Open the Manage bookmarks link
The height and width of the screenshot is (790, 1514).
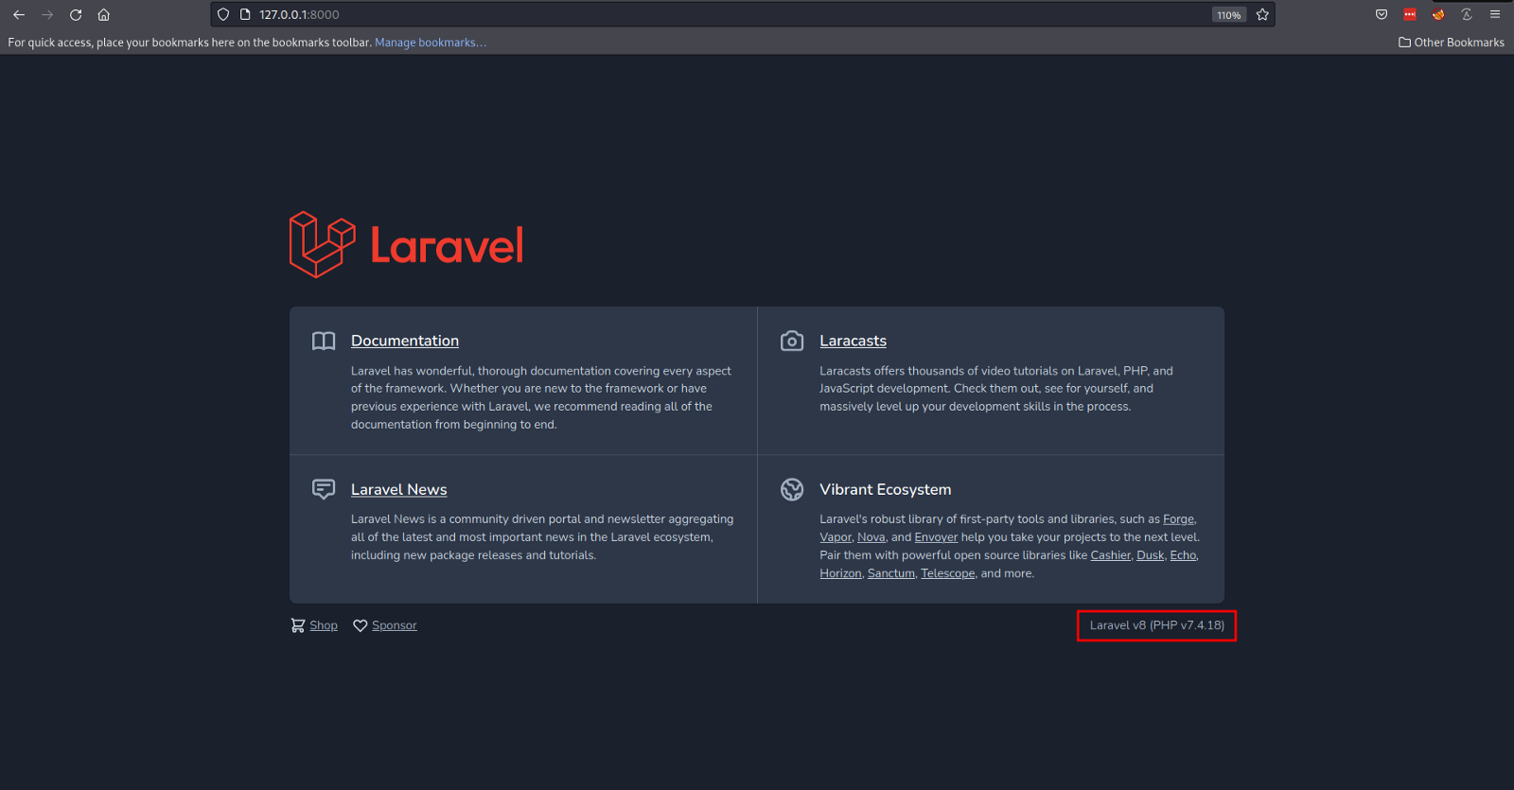click(431, 43)
